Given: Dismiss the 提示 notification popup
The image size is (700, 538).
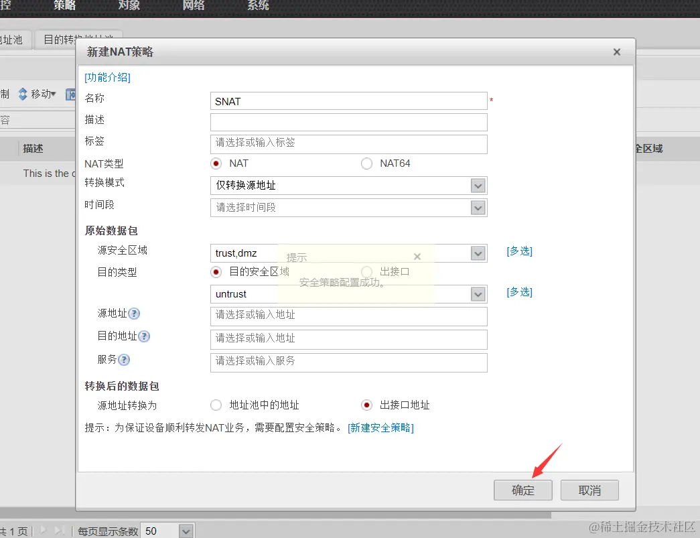Looking at the screenshot, I should [x=417, y=257].
